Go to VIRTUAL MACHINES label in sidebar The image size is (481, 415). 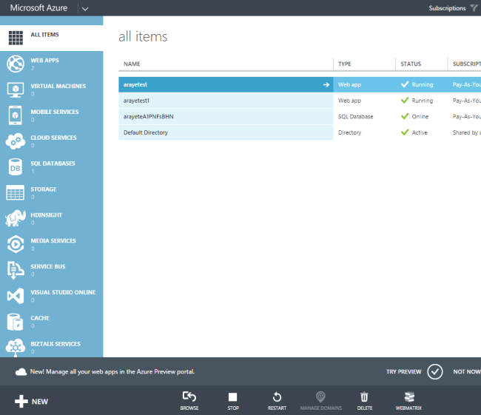tap(58, 87)
